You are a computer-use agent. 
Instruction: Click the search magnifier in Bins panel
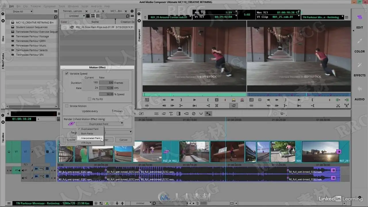coord(56,17)
